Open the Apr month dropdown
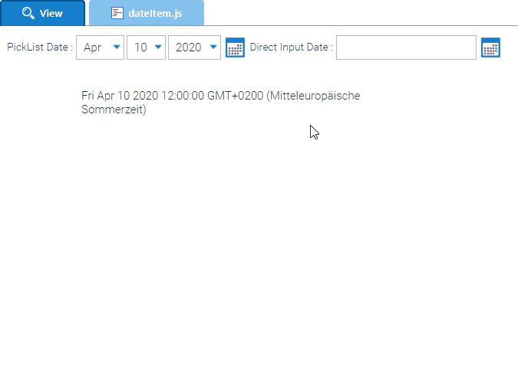Viewport: 518px width, 373px height. [100, 47]
